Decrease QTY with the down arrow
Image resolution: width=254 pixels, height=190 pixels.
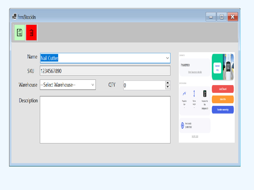[x=168, y=87]
